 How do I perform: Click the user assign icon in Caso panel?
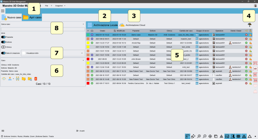(x=10, y=79)
